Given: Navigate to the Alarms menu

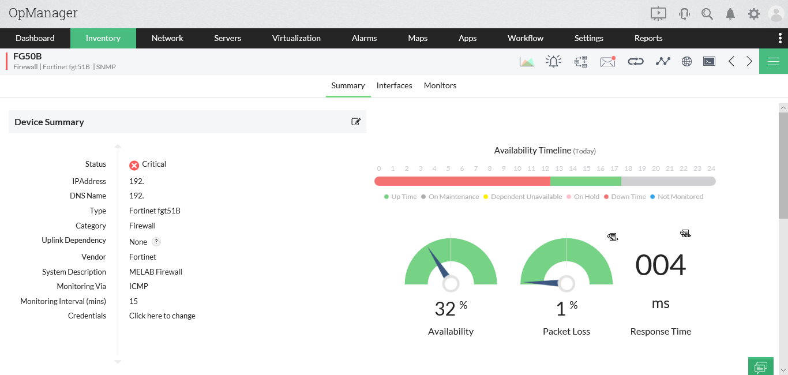Looking at the screenshot, I should 363,38.
